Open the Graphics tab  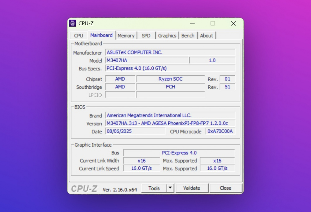[x=167, y=36]
